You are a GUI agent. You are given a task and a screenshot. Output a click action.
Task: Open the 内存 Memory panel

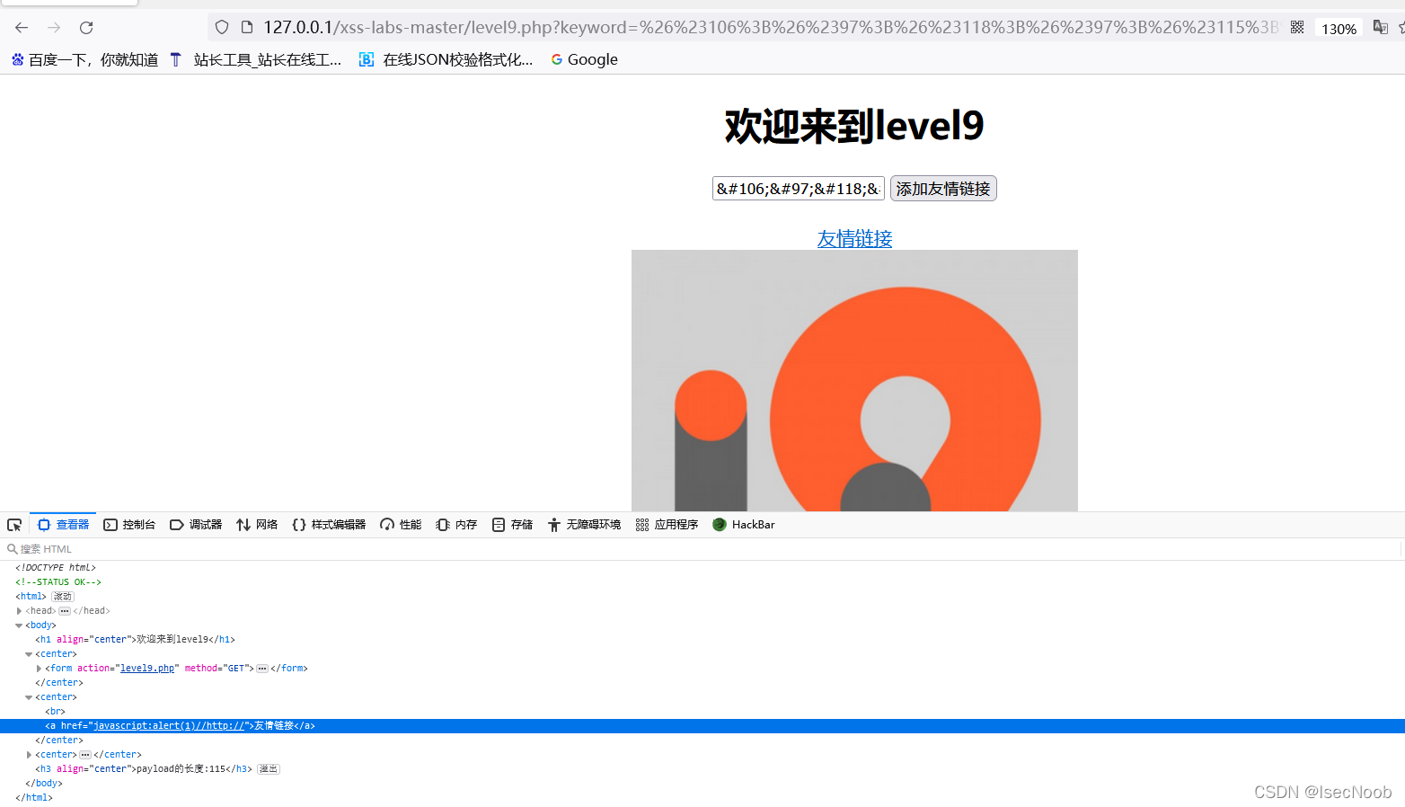[x=455, y=524]
